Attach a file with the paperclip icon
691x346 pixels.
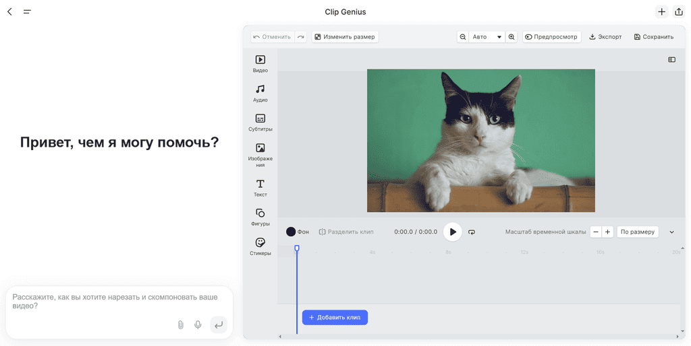180,325
